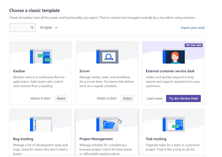Click the Kanban board template icon
The height and width of the screenshot is (157, 222).
tap(41, 56)
